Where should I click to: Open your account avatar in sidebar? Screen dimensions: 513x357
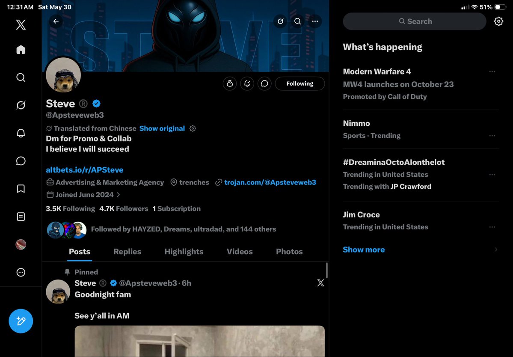pyautogui.click(x=21, y=244)
